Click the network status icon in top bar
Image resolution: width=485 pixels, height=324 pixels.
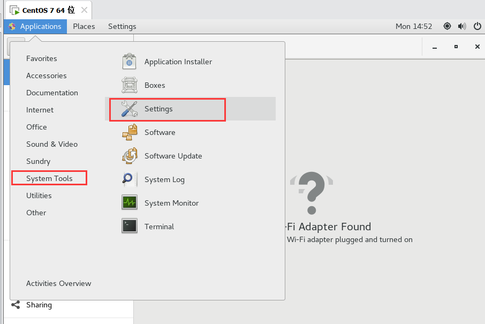[x=447, y=26]
